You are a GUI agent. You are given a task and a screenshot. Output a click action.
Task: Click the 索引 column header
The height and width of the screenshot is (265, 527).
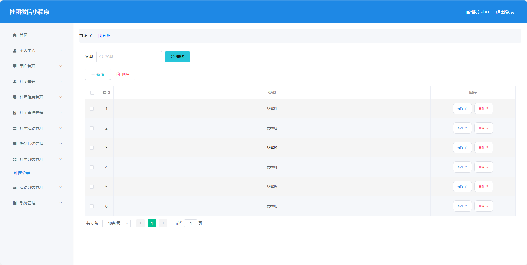[106, 93]
